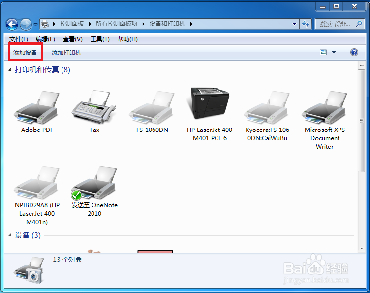Select the Adobe PDF printer icon
The height and width of the screenshot is (293, 370).
[x=37, y=107]
